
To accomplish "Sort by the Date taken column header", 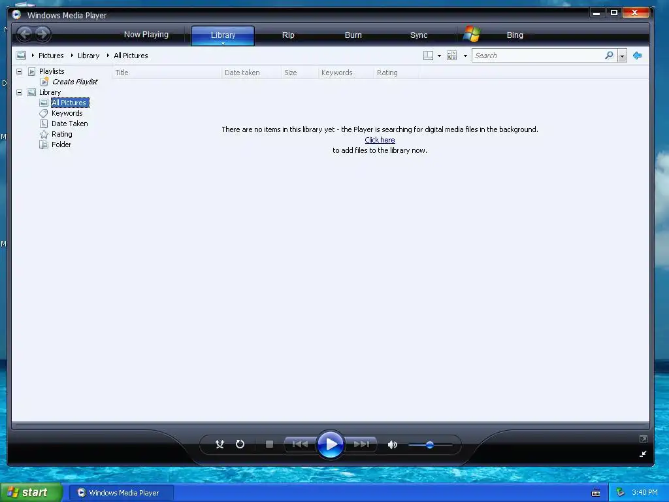I will tap(252, 73).
